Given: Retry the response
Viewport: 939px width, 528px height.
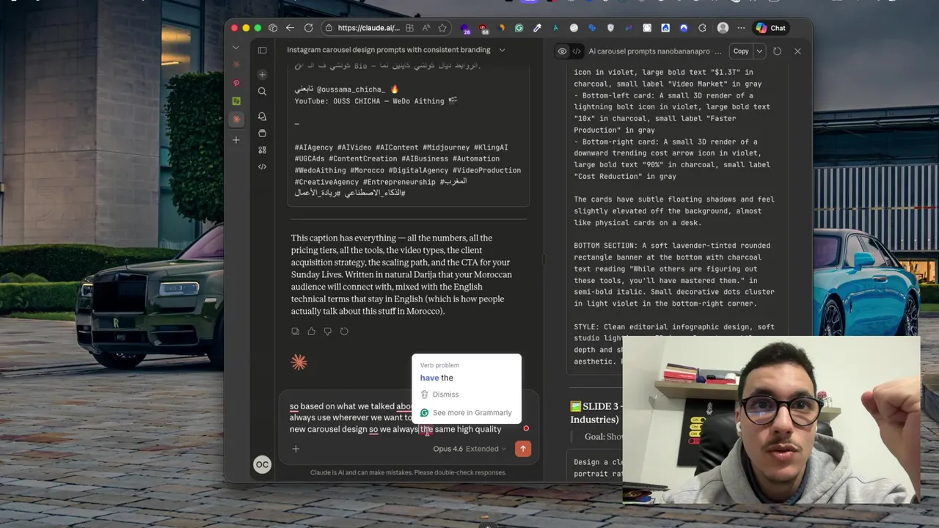Looking at the screenshot, I should (x=344, y=331).
